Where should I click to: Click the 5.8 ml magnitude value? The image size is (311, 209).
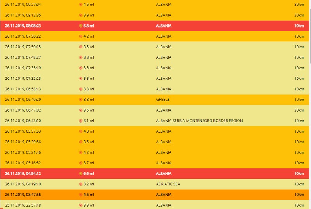(x=89, y=26)
